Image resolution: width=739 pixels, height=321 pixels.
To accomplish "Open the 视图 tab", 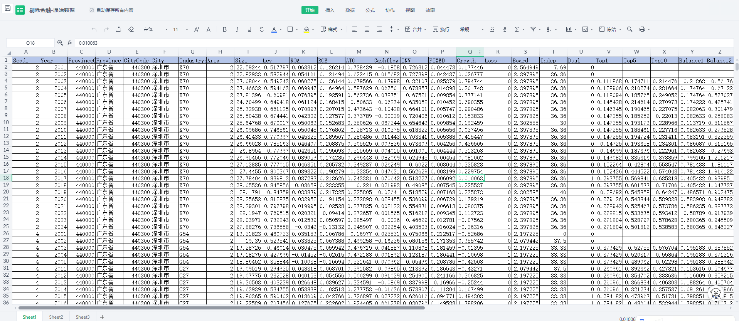I will click(410, 10).
